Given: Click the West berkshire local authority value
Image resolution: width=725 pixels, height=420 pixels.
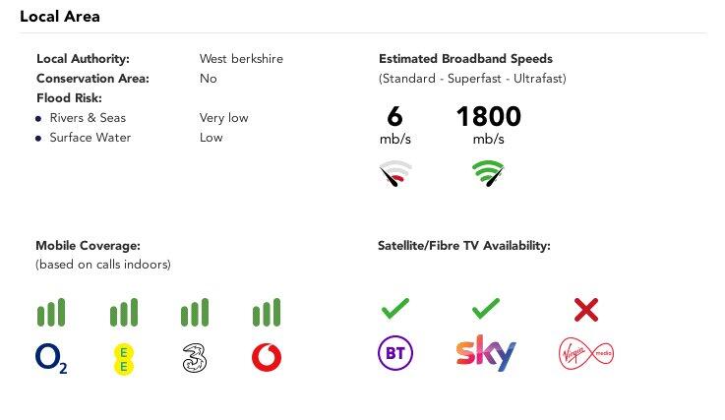Looking at the screenshot, I should 241,59.
